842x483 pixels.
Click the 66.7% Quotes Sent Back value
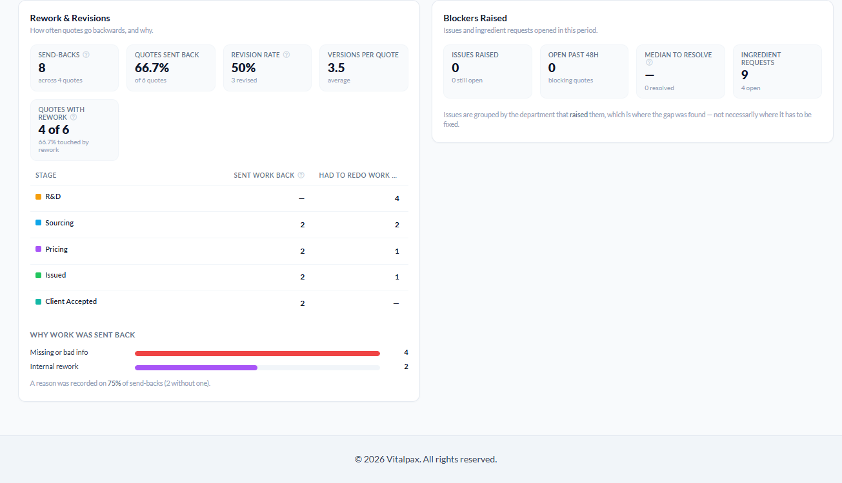tap(152, 68)
